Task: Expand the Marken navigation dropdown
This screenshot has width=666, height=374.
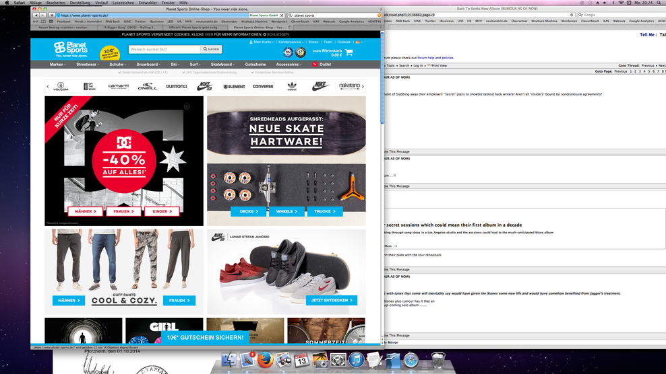Action: (x=58, y=65)
